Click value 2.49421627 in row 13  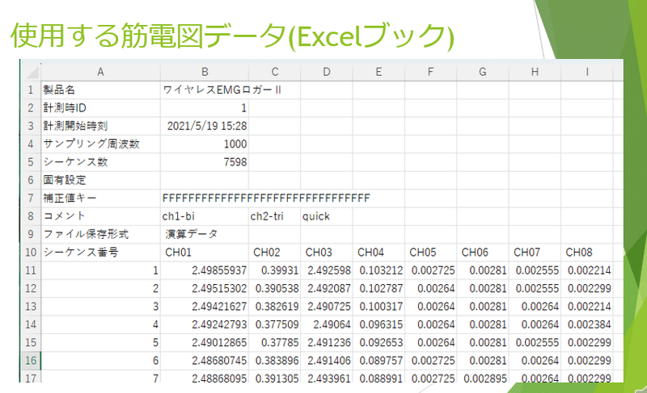click(x=205, y=307)
